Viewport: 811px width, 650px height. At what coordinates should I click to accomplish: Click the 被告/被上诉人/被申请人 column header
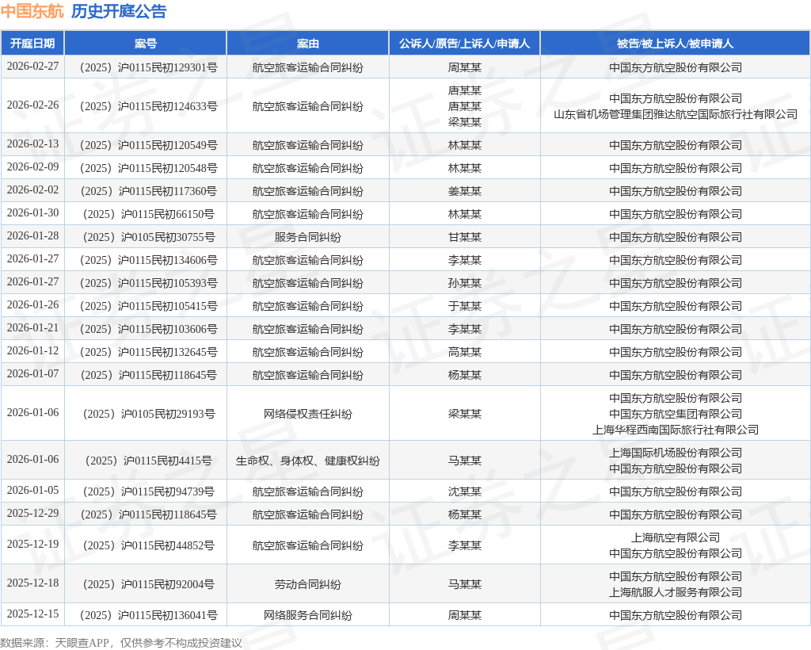[x=675, y=44]
